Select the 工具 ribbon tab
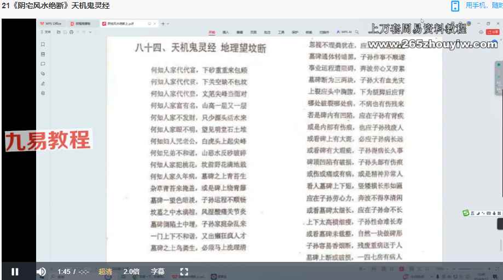Screen dimensions: 503x280 (281, 32)
